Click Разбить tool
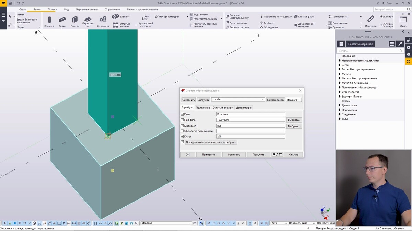This screenshot has height=231, width=412. click(266, 23)
